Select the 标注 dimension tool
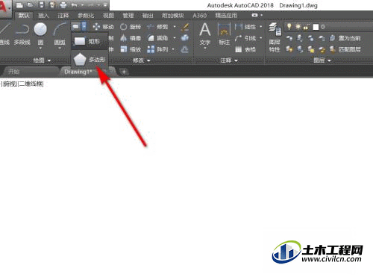The width and height of the screenshot is (373, 280). point(224,34)
